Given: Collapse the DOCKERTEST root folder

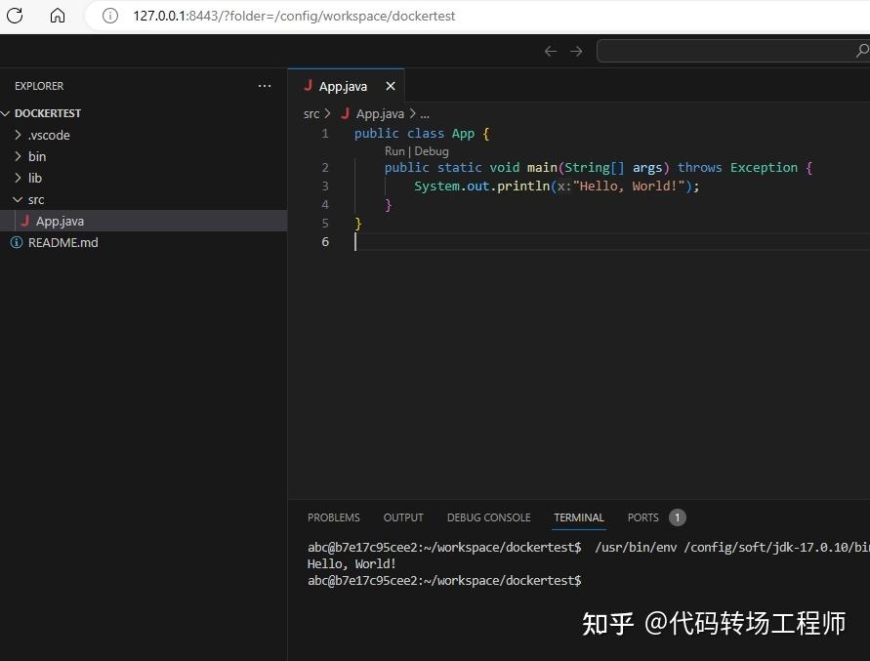Looking at the screenshot, I should [144, 113].
